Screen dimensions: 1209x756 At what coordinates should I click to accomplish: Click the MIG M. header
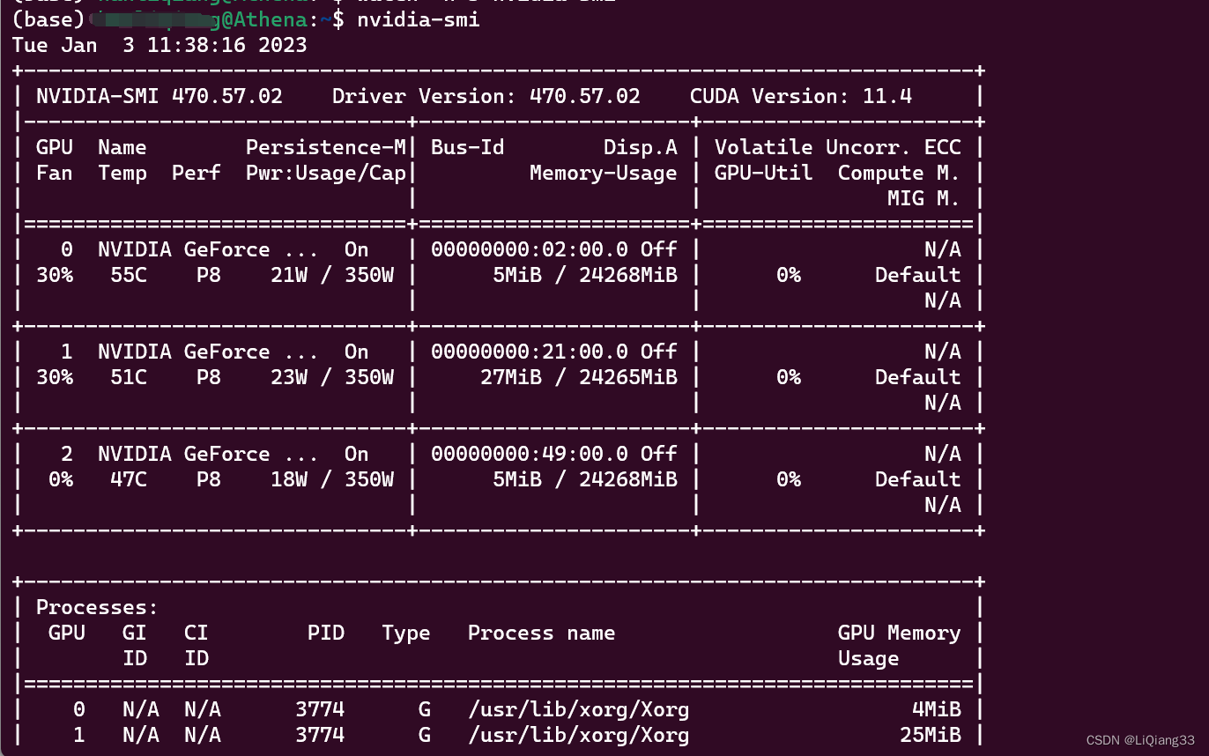[923, 198]
